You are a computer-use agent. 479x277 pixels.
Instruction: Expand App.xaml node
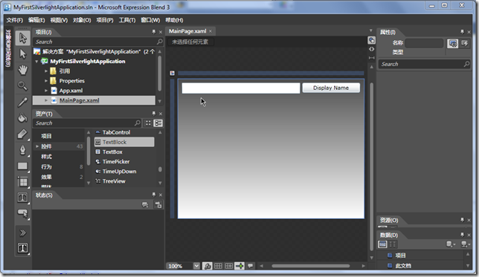coord(46,91)
